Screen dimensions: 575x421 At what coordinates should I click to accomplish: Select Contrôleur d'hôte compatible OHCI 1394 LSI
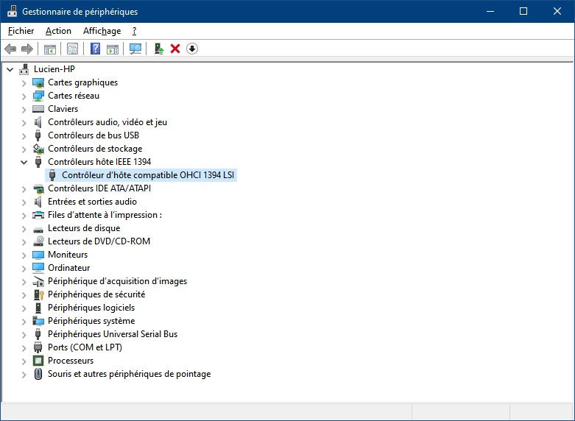click(x=148, y=175)
